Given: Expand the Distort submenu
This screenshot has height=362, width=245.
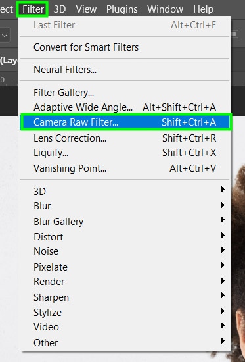Looking at the screenshot, I should pos(125,237).
